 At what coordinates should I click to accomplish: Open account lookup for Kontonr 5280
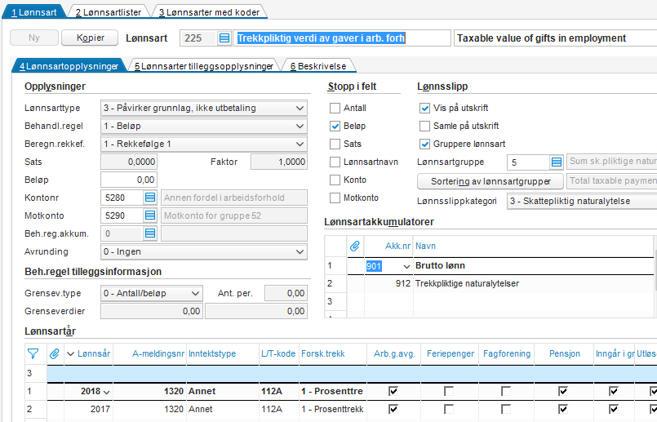click(149, 198)
